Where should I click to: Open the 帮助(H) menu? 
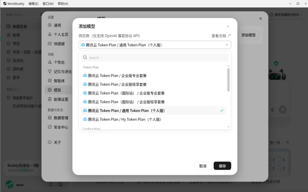tap(63, 3)
